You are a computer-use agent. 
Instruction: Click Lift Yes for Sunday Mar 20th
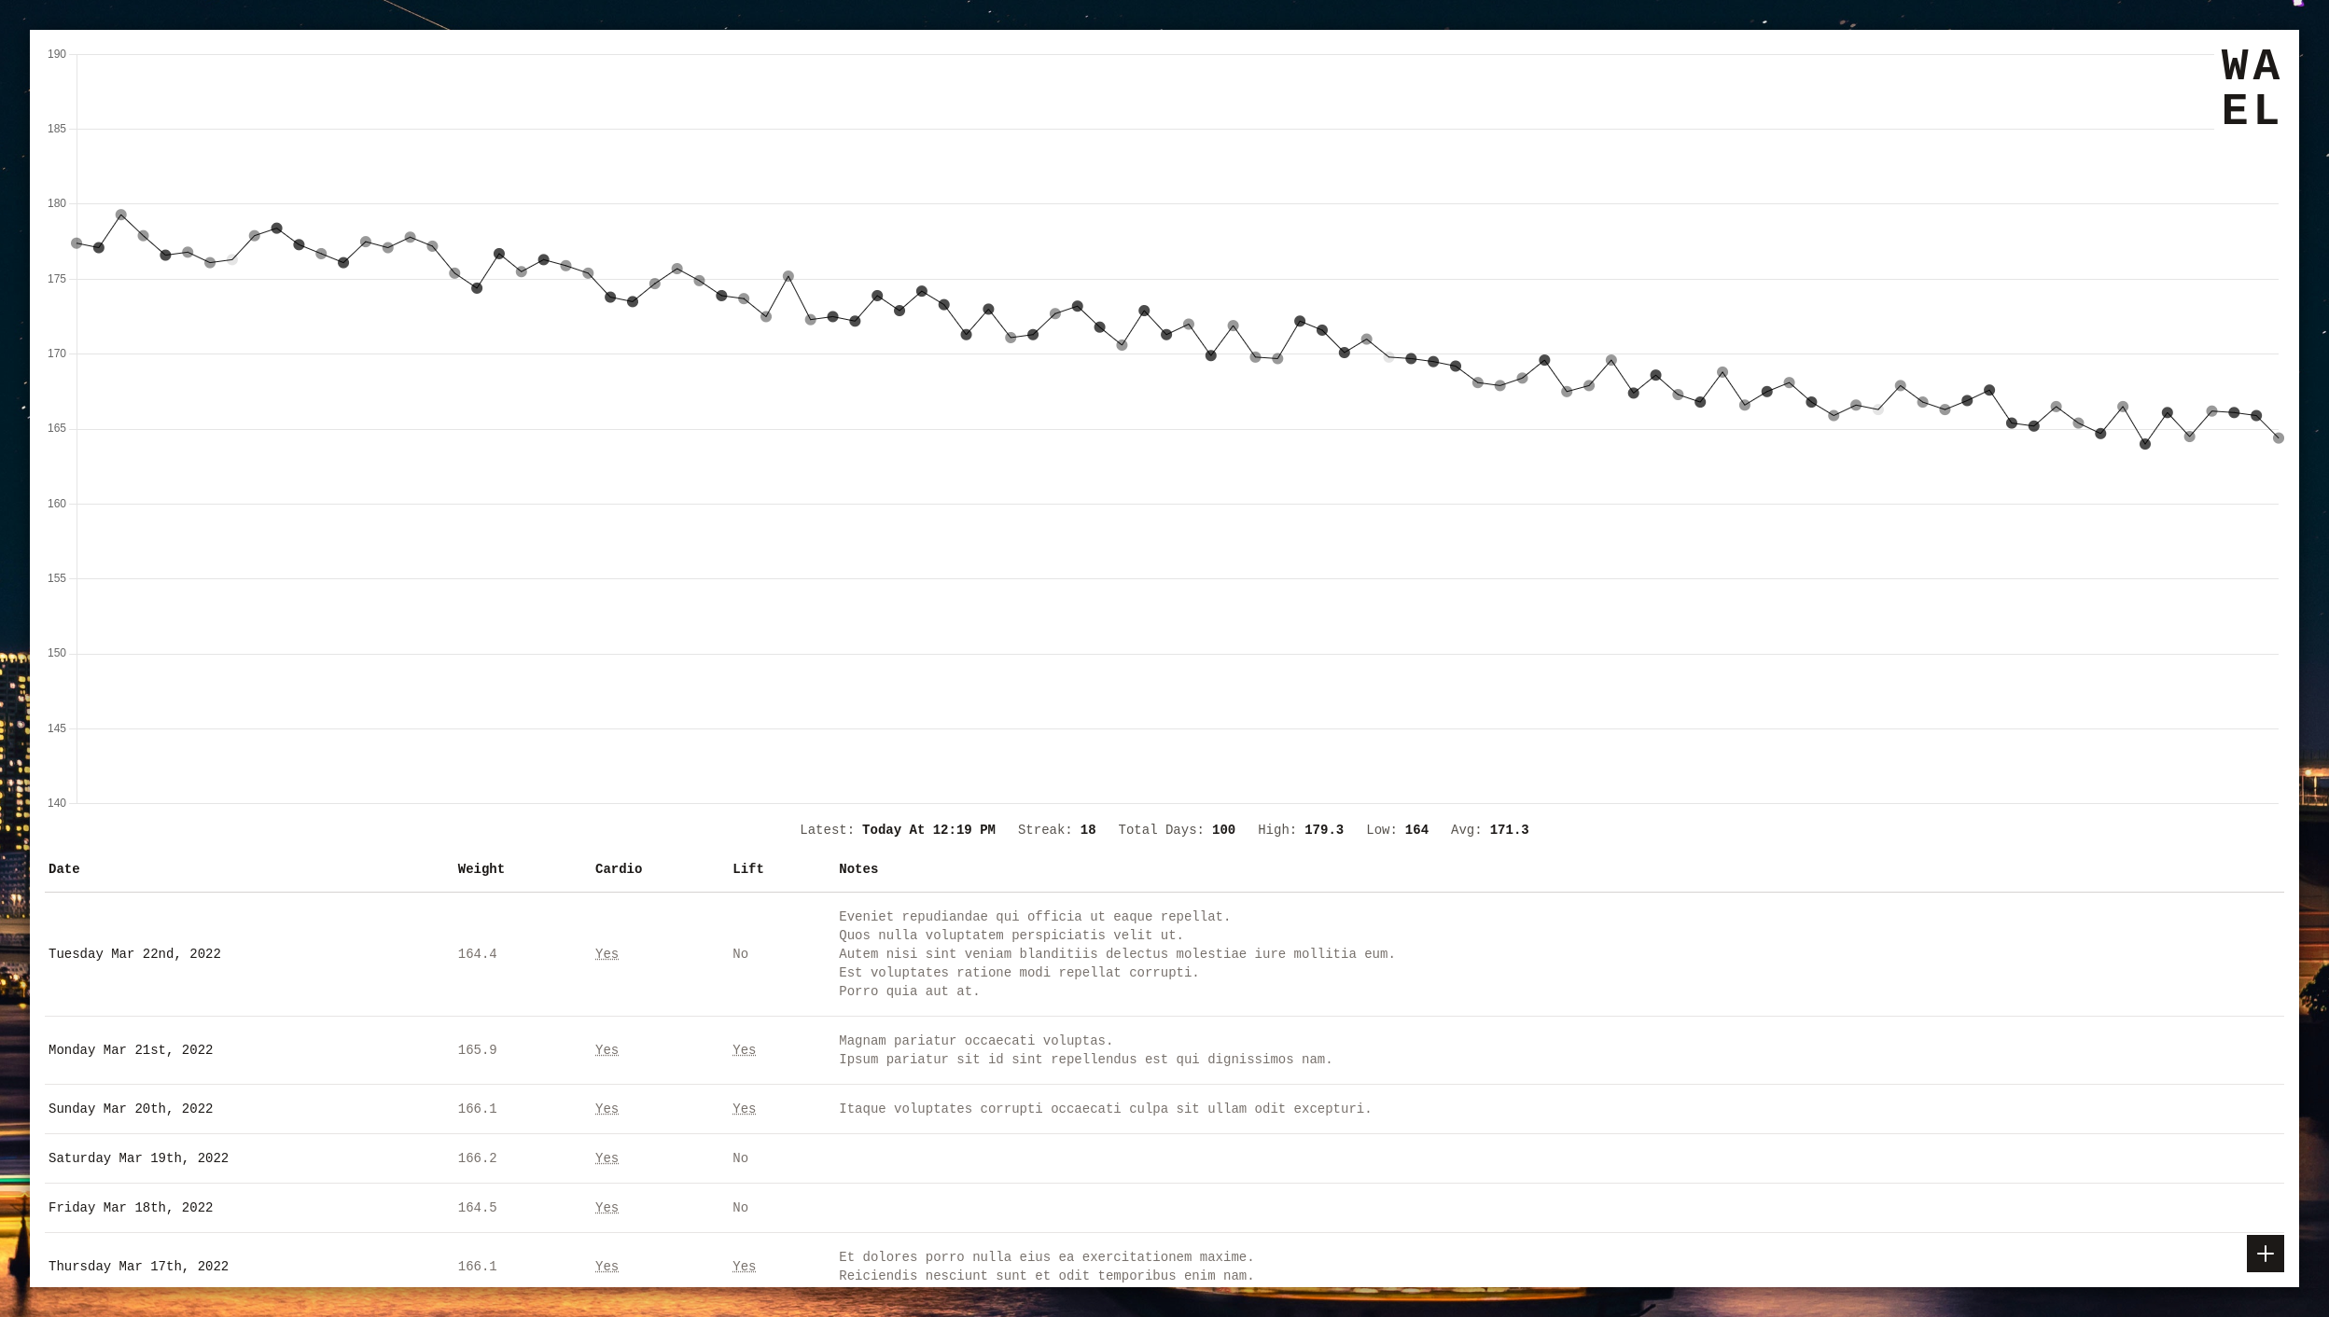coord(744,1108)
